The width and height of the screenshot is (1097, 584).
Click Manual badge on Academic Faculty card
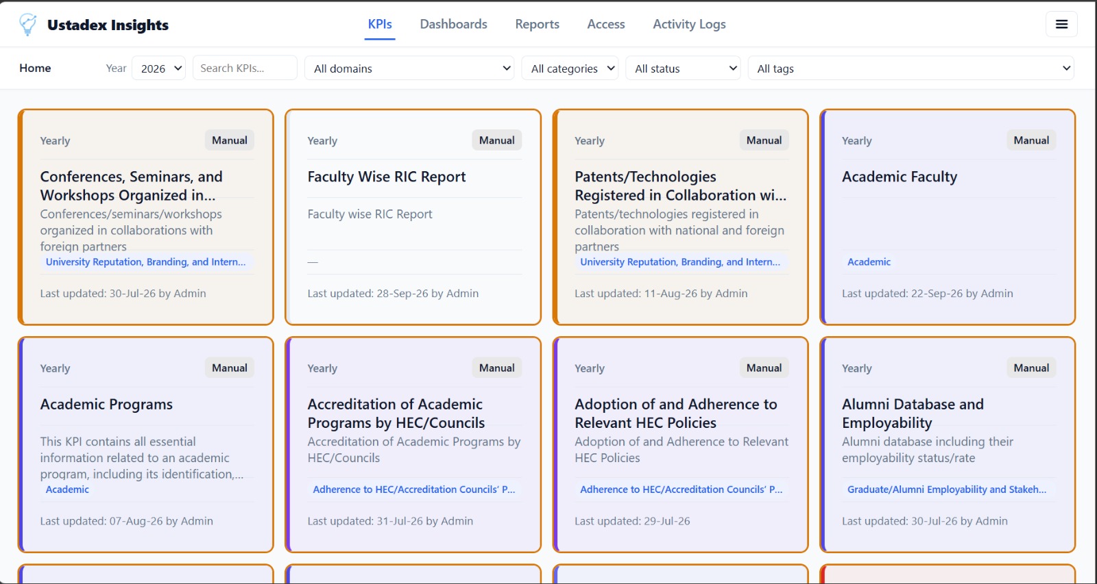(1031, 140)
